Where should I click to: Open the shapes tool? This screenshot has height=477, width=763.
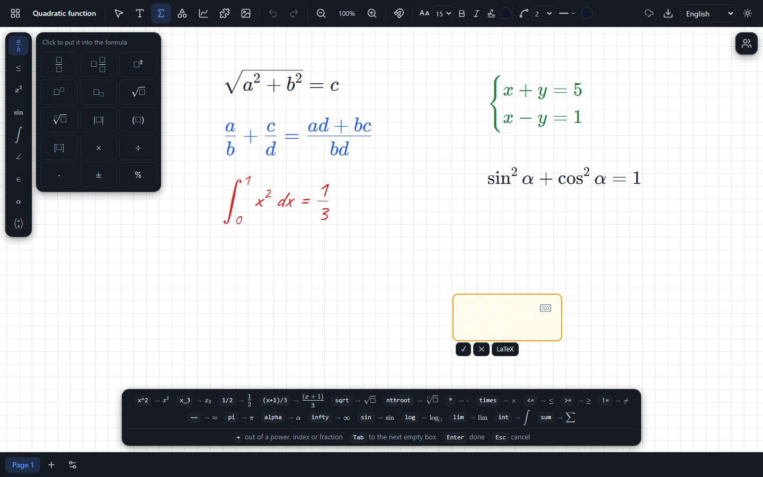coord(182,13)
